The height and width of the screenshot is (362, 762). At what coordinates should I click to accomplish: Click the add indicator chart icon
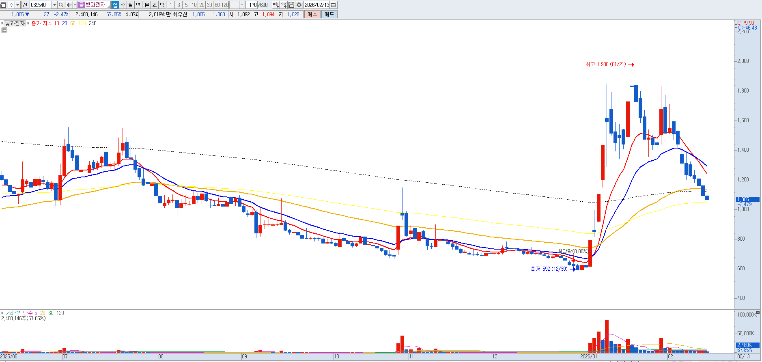pyautogui.click(x=284, y=5)
